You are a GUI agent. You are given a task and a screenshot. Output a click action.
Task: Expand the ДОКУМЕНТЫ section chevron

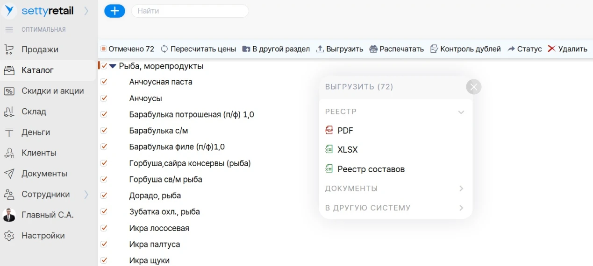(461, 189)
